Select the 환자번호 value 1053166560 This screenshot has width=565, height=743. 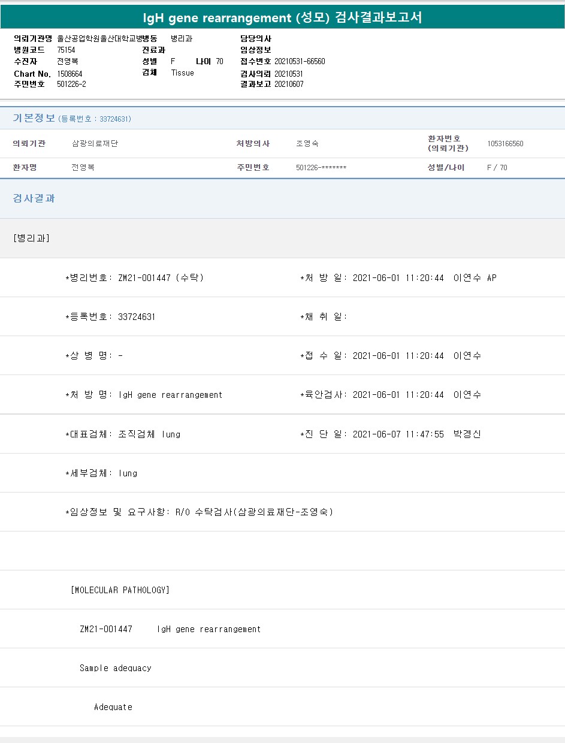point(505,144)
